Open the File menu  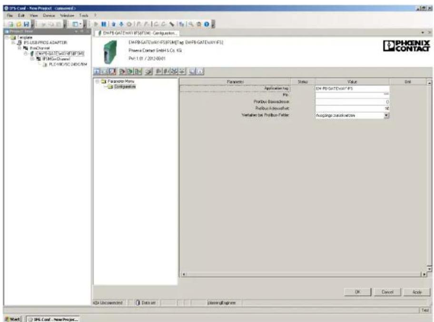pos(10,16)
